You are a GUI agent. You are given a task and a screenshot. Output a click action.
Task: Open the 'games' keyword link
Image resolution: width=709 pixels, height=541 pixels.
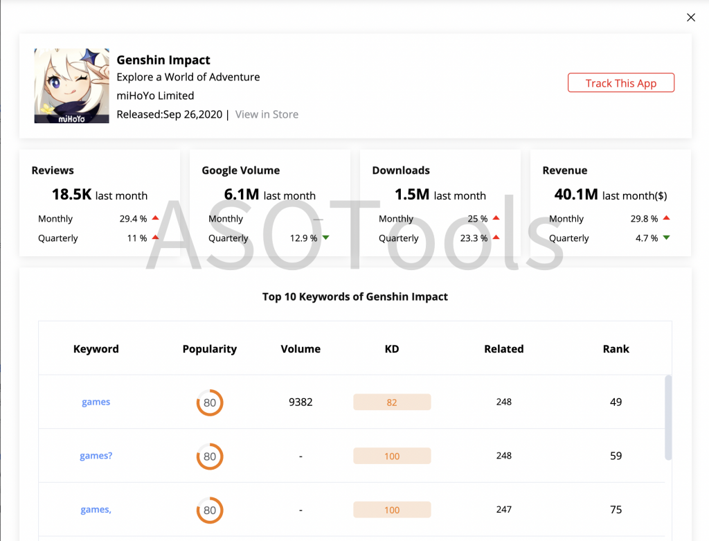(x=96, y=402)
